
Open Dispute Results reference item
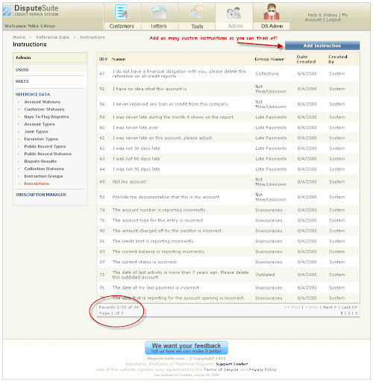40,161
